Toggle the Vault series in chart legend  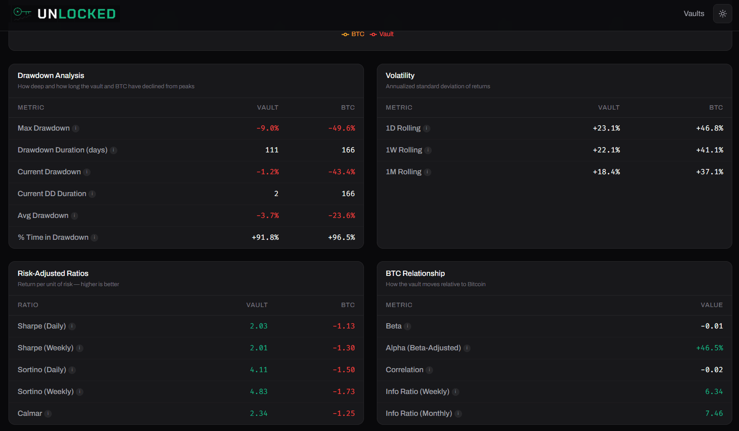click(382, 34)
